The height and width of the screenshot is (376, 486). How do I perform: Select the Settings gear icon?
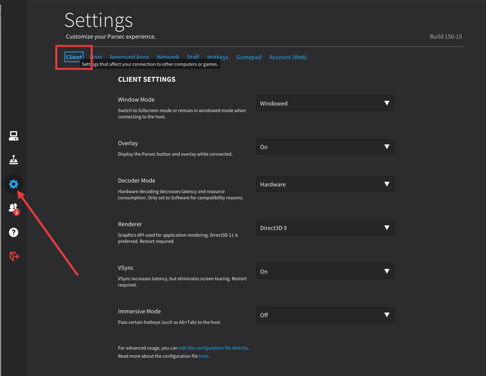point(14,184)
